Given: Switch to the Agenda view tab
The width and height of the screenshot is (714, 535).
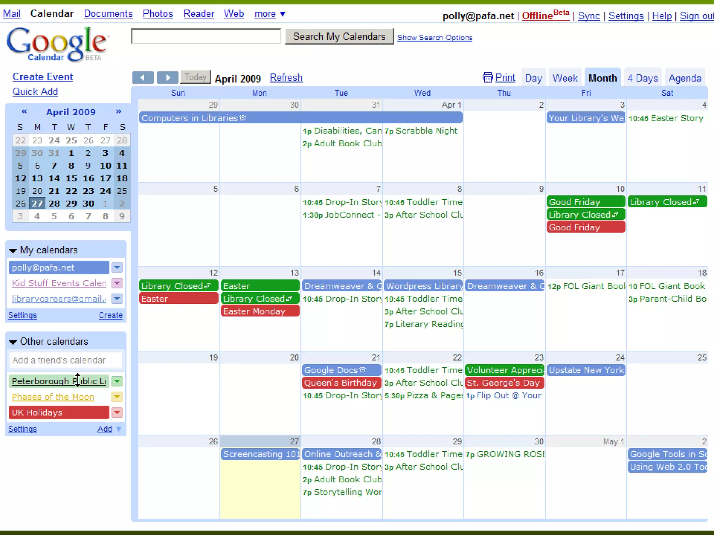Looking at the screenshot, I should click(684, 78).
